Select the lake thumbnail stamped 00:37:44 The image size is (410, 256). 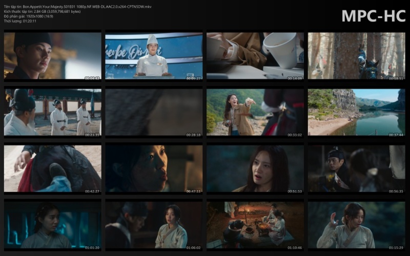click(356, 112)
